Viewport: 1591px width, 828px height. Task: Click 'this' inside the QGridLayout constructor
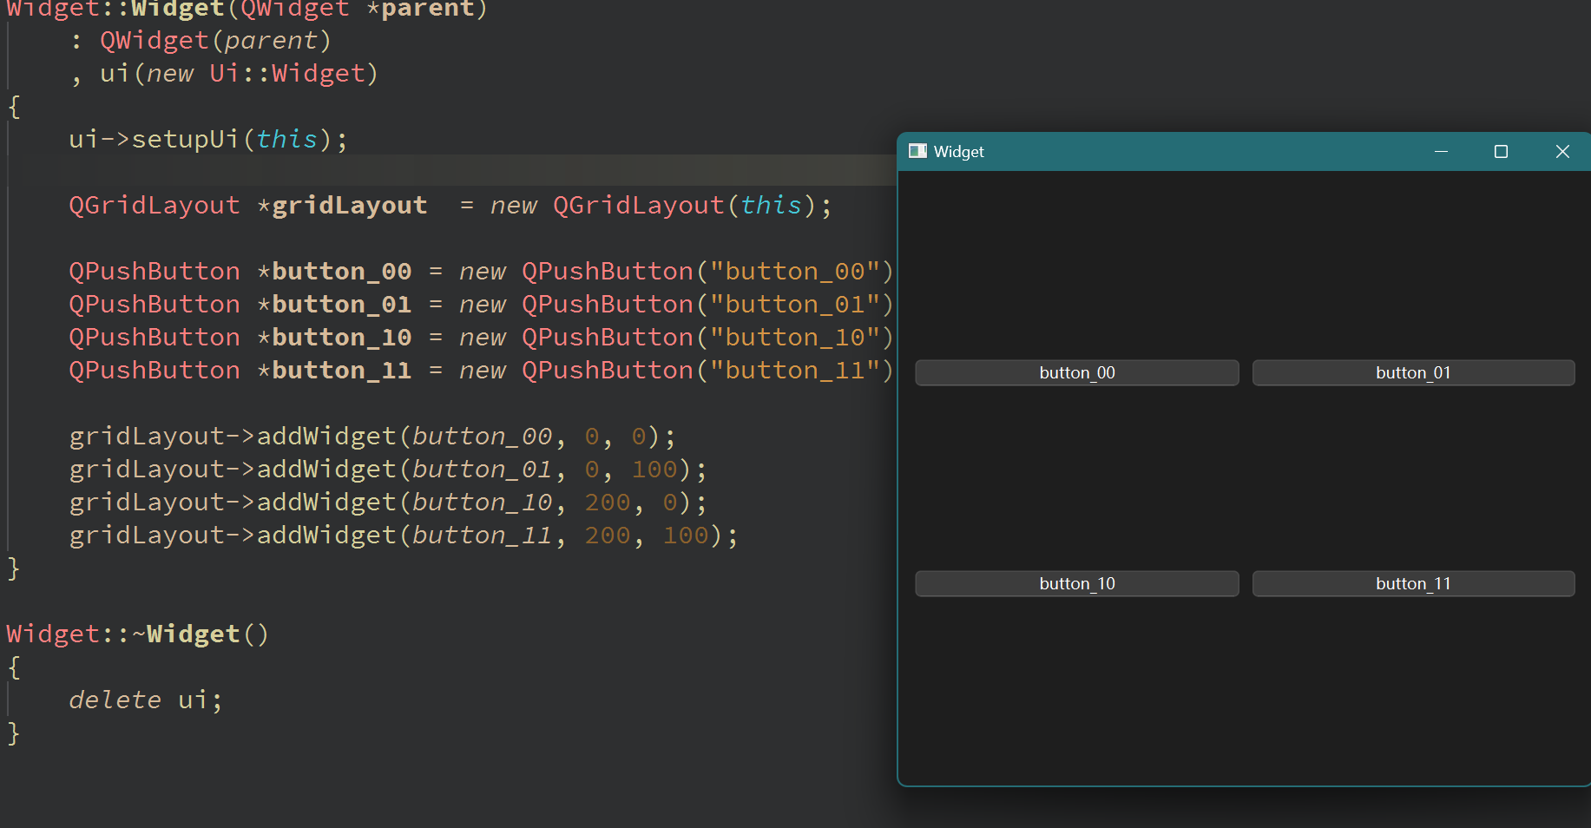[771, 206]
